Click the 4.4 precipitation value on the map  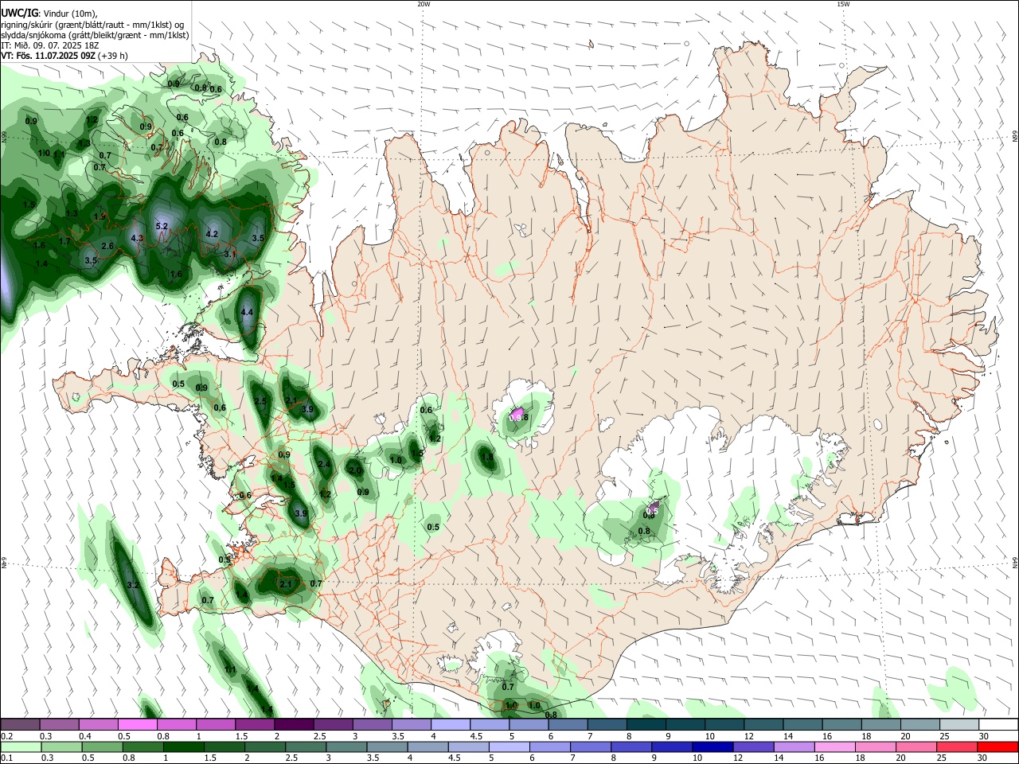coord(247,313)
